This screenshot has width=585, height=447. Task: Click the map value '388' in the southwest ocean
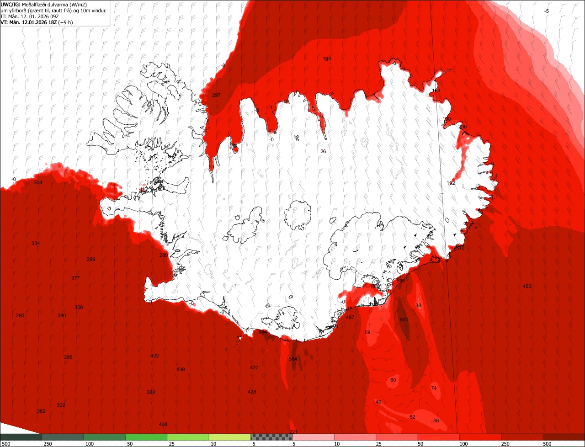pos(151,392)
